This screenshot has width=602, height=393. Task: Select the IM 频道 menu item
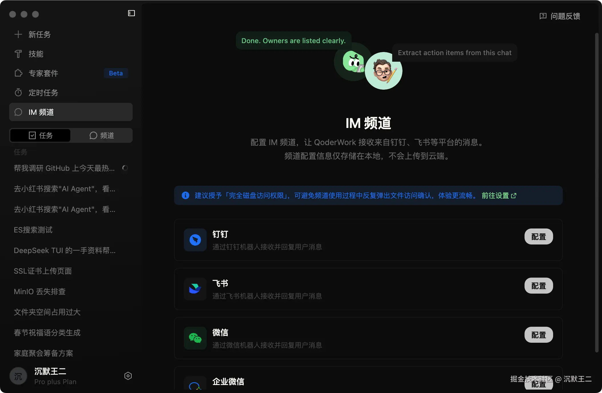pos(71,112)
